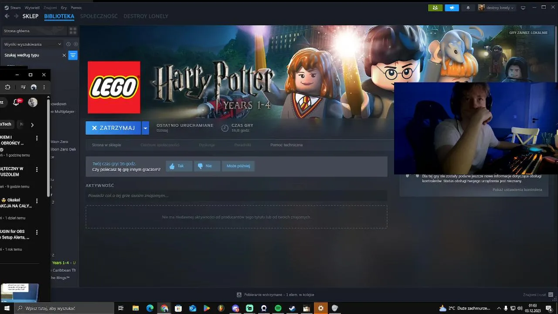Toggle the advanced filters button
The width and height of the screenshot is (558, 314).
coord(73,55)
